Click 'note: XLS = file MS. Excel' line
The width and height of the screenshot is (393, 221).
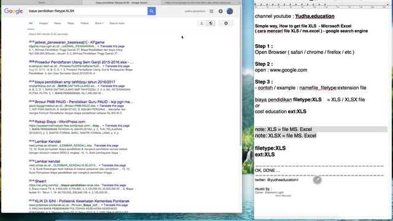(284, 130)
